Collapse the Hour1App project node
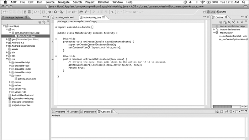 click(4, 26)
